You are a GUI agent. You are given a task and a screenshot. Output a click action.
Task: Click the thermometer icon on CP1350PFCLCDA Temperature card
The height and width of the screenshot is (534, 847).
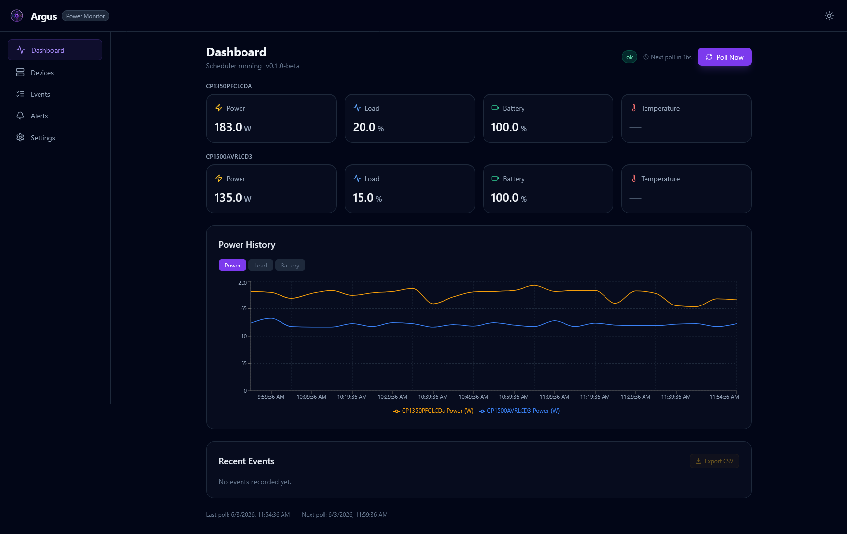click(634, 108)
